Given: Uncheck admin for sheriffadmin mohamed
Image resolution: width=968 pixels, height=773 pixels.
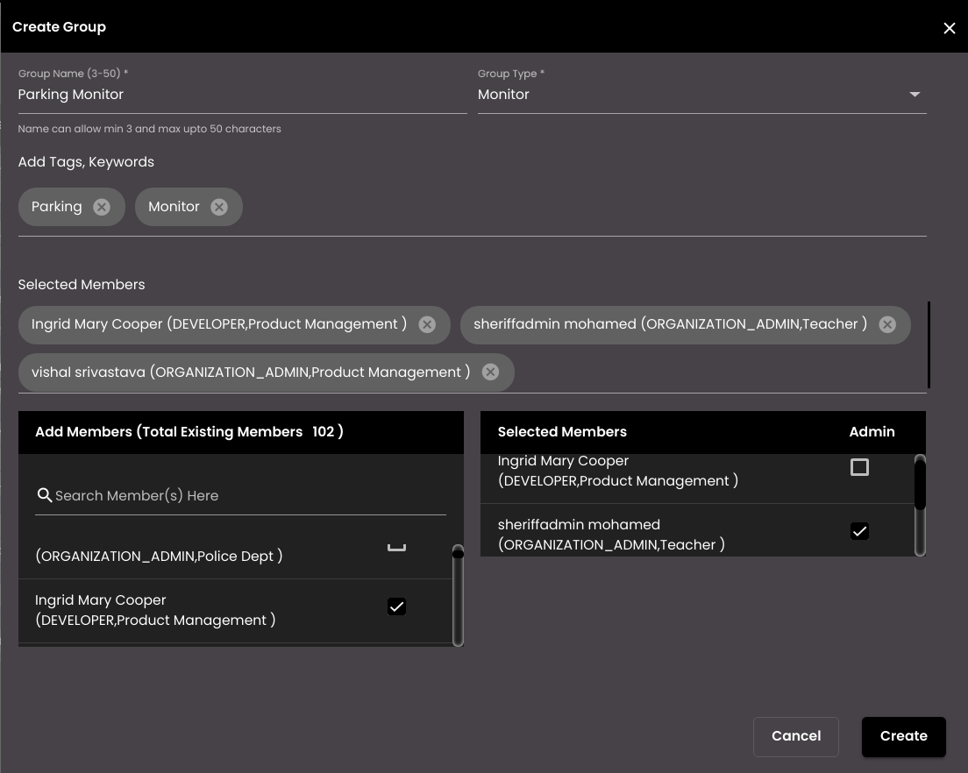Looking at the screenshot, I should click(859, 531).
